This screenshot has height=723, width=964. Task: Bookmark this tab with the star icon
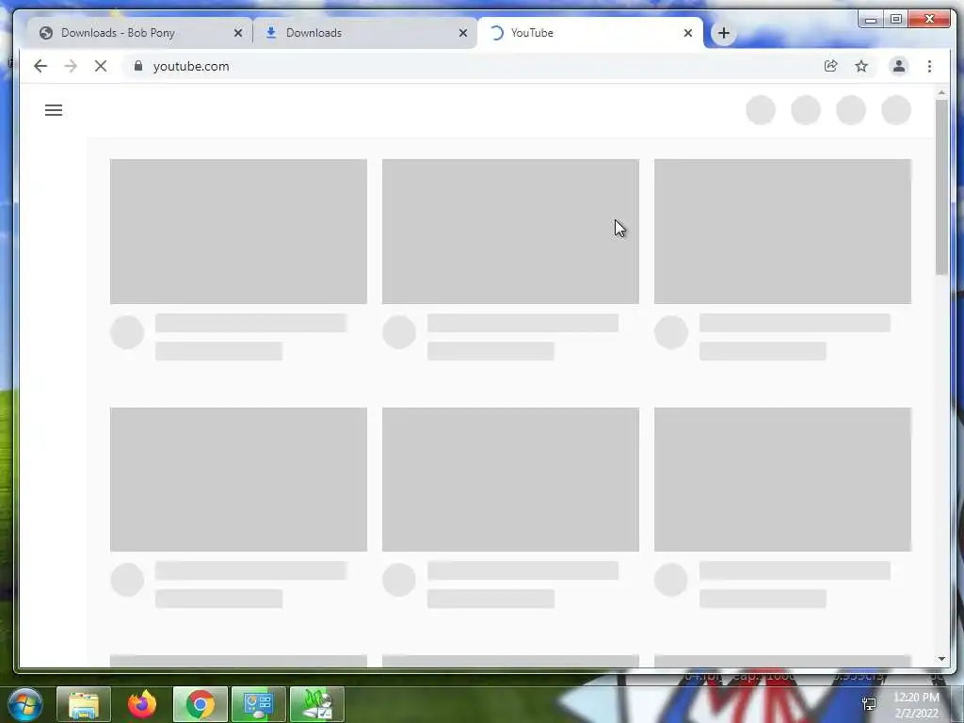tap(861, 66)
